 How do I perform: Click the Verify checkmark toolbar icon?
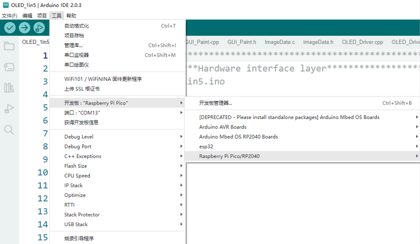point(10,28)
